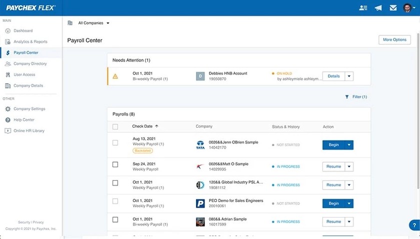Viewport: 420px width, 239px height.
Task: Click the Filter funnel icon
Action: coord(347,97)
